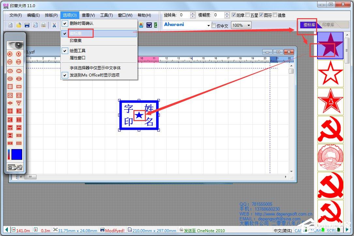
Task: Click the logo library scroll up arrow
Action: click(x=347, y=35)
